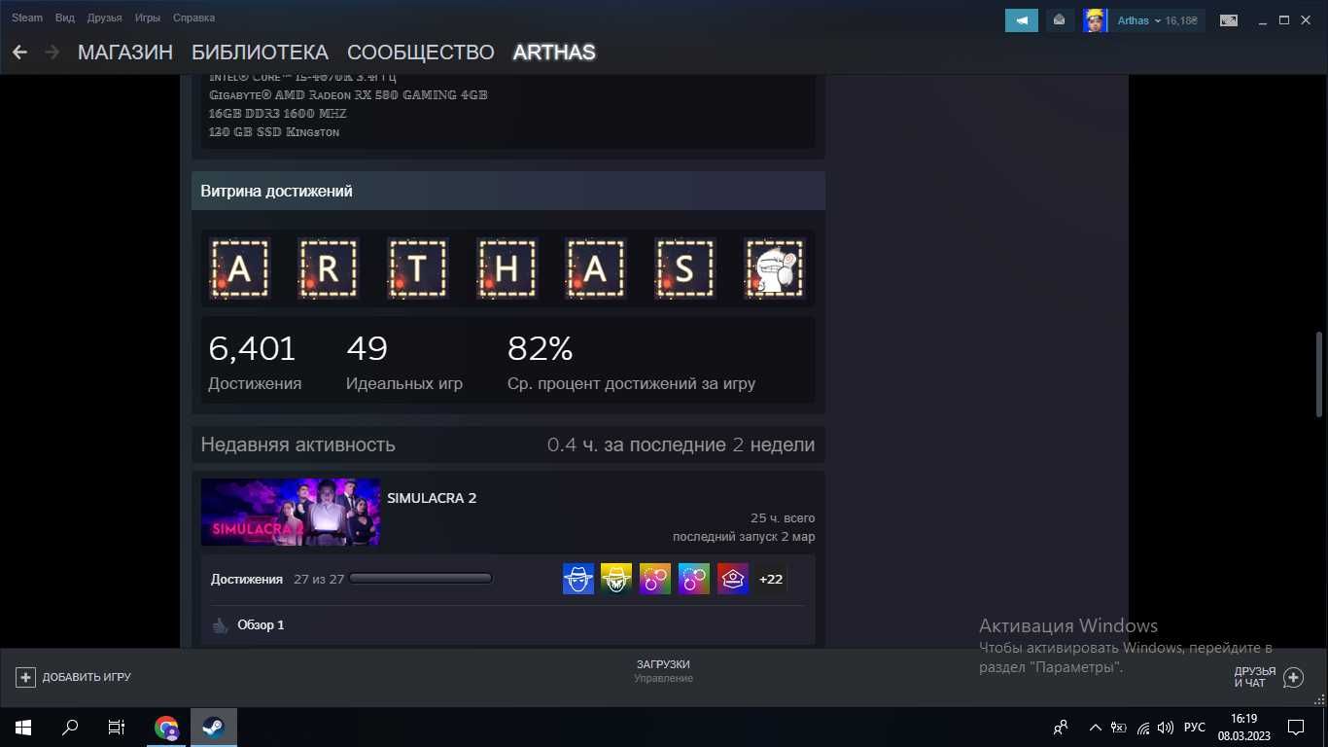Image resolution: width=1328 pixels, height=747 pixels.
Task: Click the 49 Идеальных игр stat
Action: click(404, 362)
